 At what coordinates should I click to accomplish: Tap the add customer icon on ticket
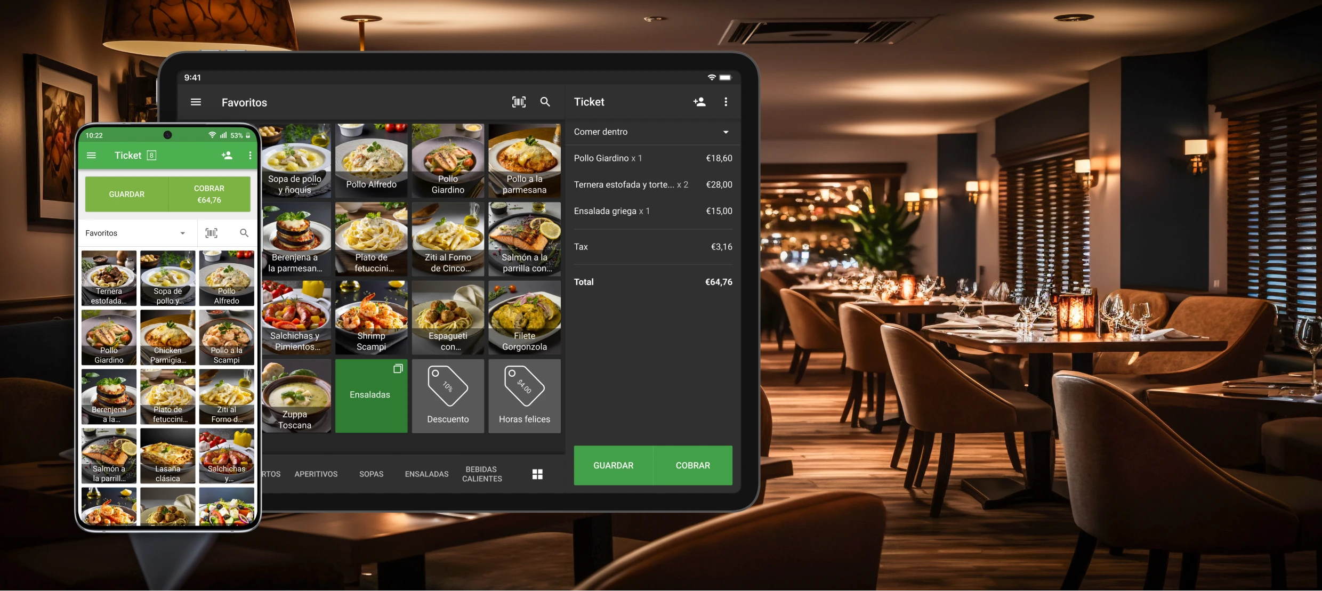[699, 101]
